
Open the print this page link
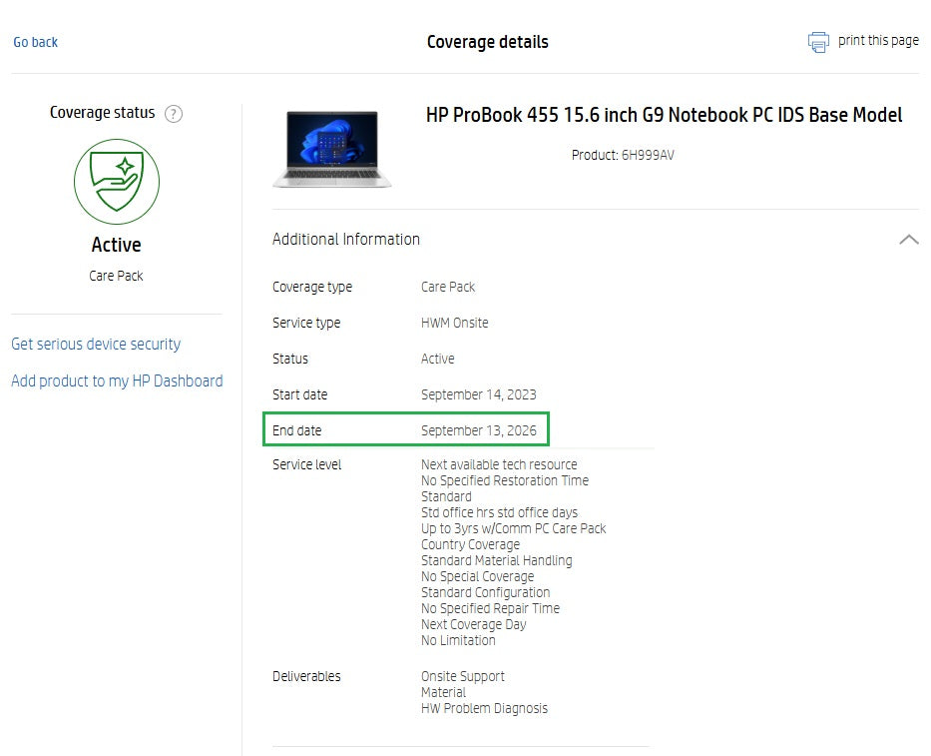878,40
